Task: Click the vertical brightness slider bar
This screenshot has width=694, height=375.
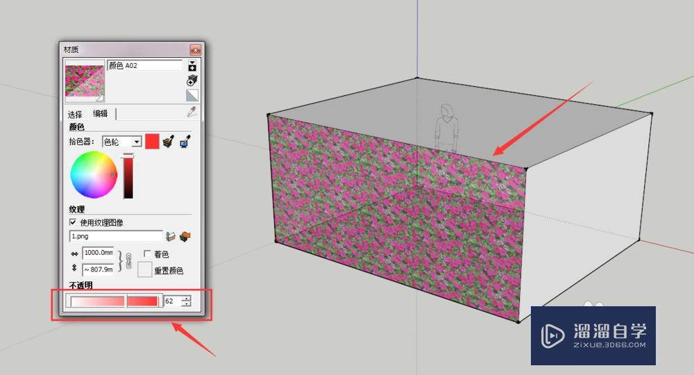Action: 128,176
